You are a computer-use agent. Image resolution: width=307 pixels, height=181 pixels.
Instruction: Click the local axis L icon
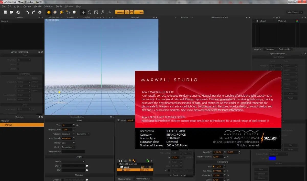(x=109, y=12)
